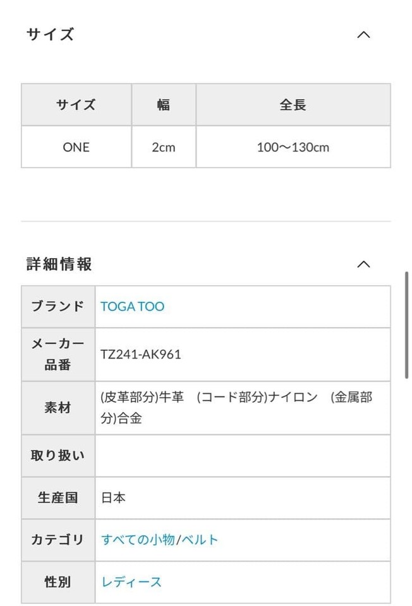Follow the ベルト category link
412x606 pixels.
(200, 540)
